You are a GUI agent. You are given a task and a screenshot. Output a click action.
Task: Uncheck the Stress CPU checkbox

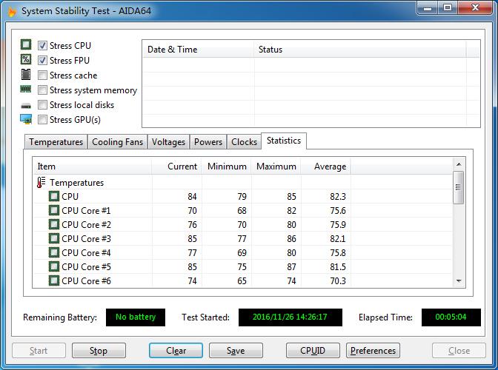click(43, 46)
